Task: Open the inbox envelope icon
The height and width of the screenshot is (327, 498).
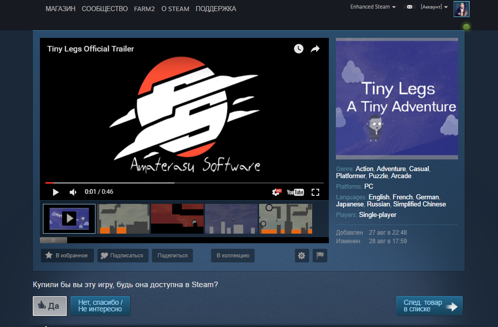Action: click(410, 7)
